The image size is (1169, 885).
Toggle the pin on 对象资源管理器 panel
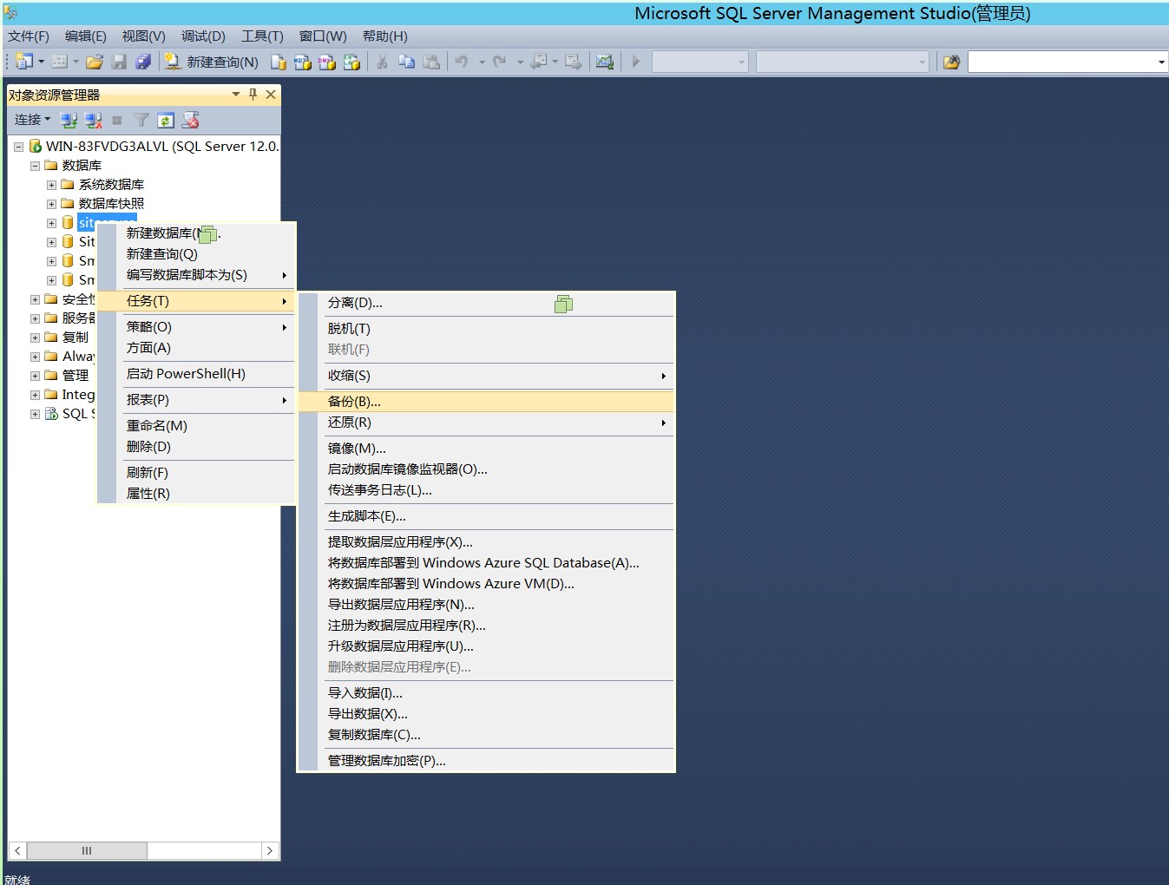[252, 95]
